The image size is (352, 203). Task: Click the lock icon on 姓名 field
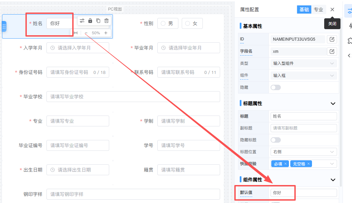tap(90, 21)
